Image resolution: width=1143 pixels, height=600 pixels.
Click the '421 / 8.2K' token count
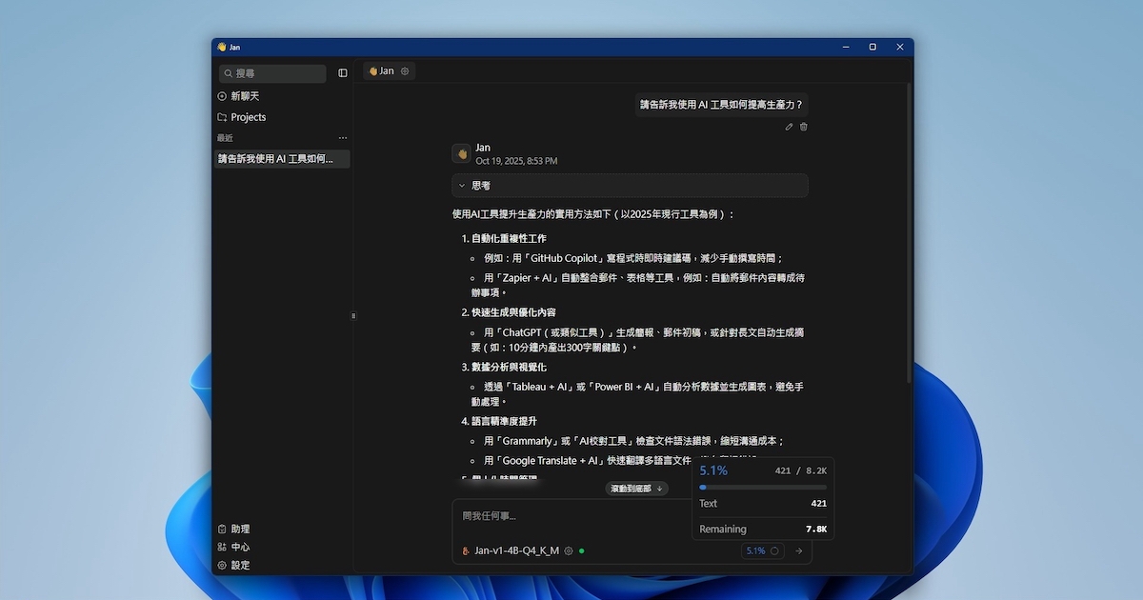tap(800, 470)
